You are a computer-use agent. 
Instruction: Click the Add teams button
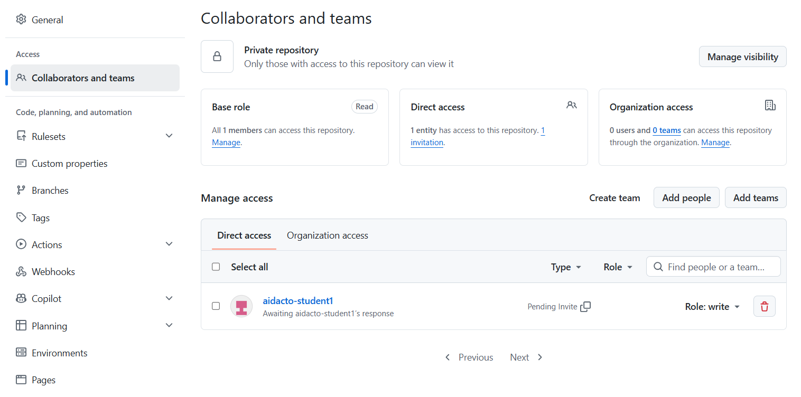pyautogui.click(x=756, y=197)
